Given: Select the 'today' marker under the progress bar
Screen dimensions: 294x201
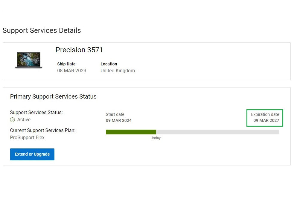Looking at the screenshot, I should point(156,138).
